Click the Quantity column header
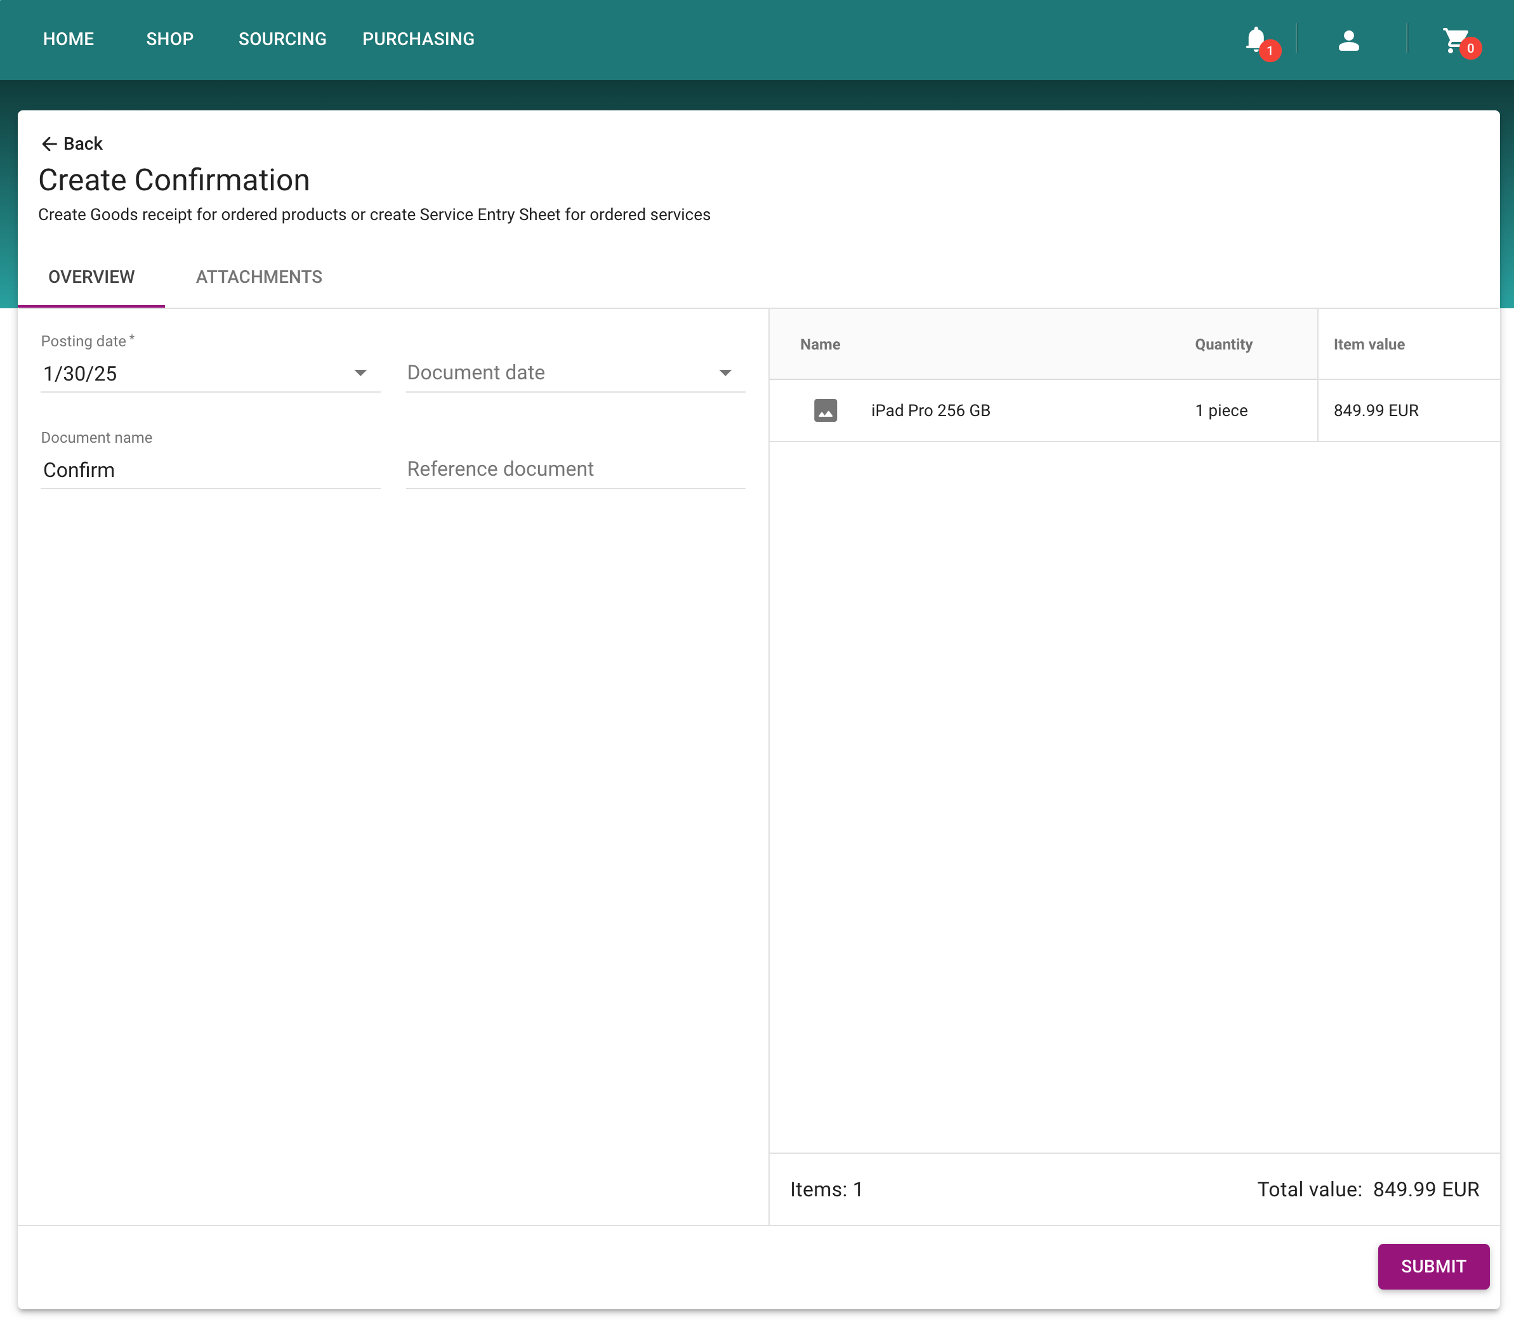The width and height of the screenshot is (1514, 1327). coord(1223,344)
